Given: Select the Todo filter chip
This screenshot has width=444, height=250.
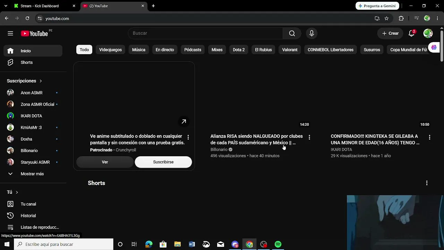Looking at the screenshot, I should coord(84,50).
